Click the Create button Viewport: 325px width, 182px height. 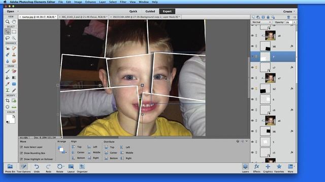pyautogui.click(x=287, y=11)
